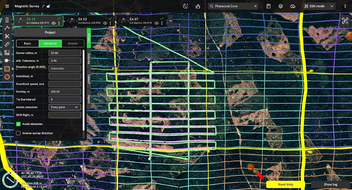352x190 pixels.
Task: Select the SA 07 drone card
Action: click(141, 21)
